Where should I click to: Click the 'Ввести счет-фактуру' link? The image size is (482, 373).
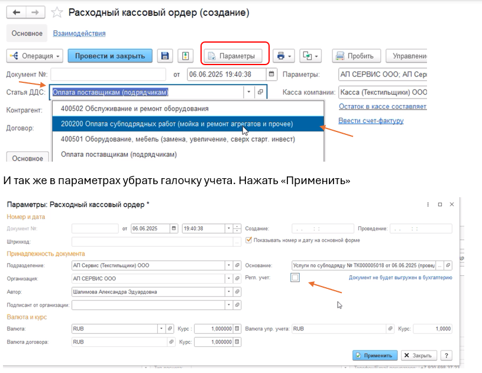pos(371,121)
